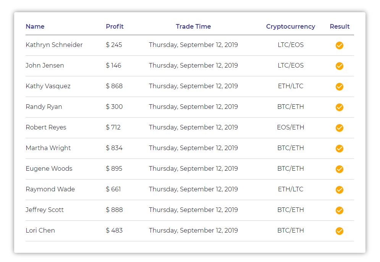Click the Result column header
Viewport: 380px width, 262px height.
[340, 26]
